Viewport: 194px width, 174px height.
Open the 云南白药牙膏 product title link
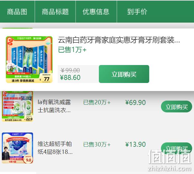[119, 40]
